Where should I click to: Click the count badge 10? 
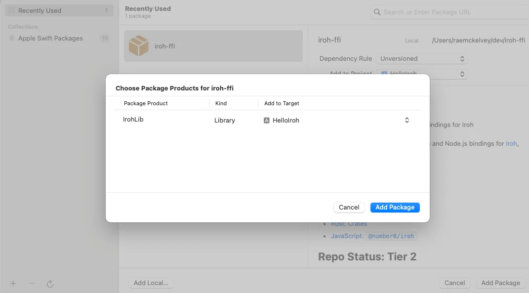105,38
